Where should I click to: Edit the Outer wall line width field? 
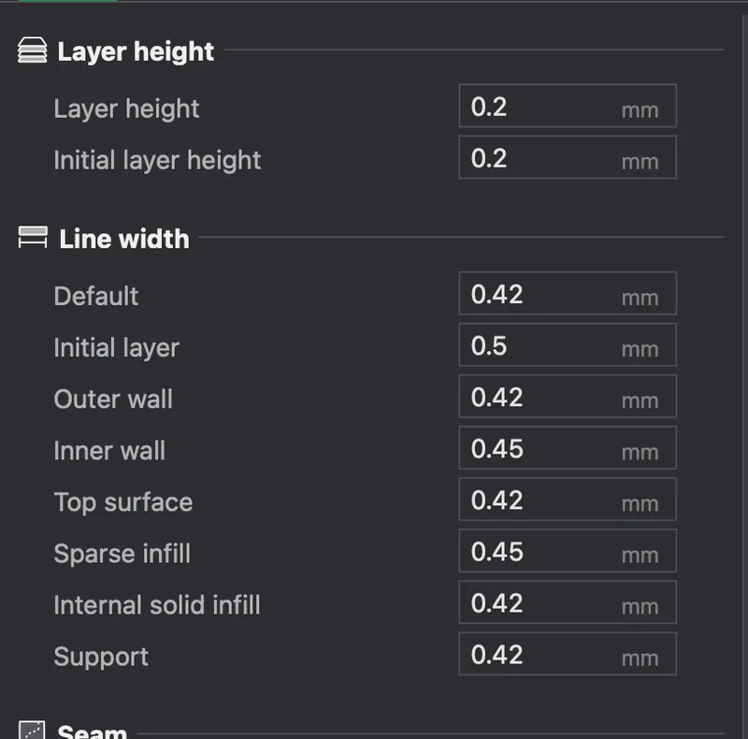[x=568, y=397]
